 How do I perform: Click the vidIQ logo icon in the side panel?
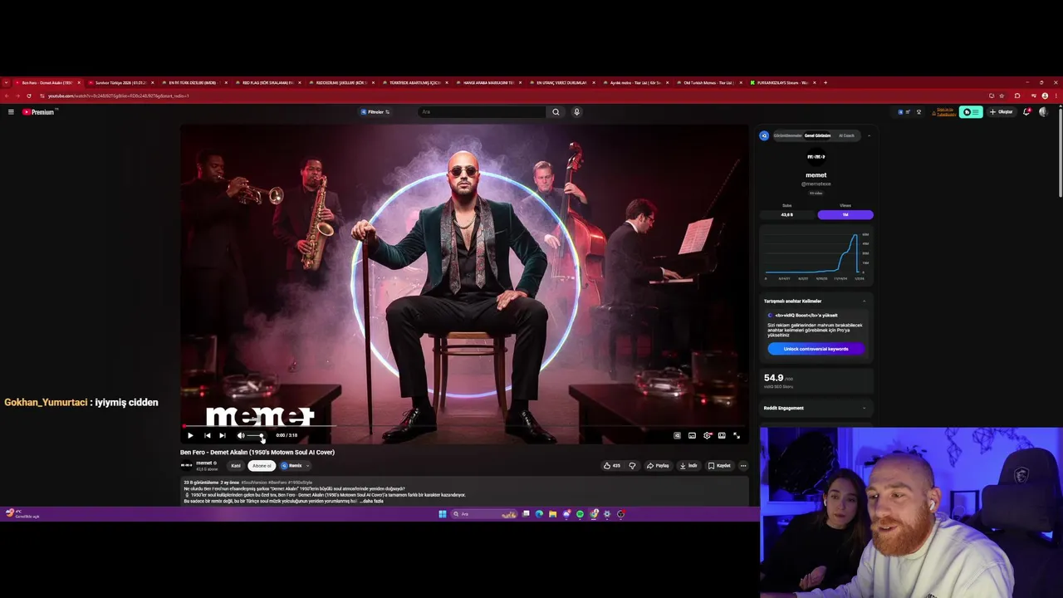pyautogui.click(x=765, y=135)
